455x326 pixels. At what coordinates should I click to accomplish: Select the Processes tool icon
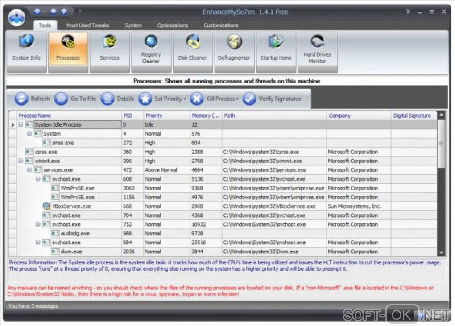[68, 42]
